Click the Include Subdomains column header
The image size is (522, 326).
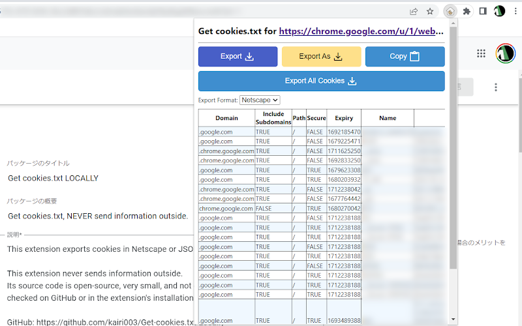(273, 118)
